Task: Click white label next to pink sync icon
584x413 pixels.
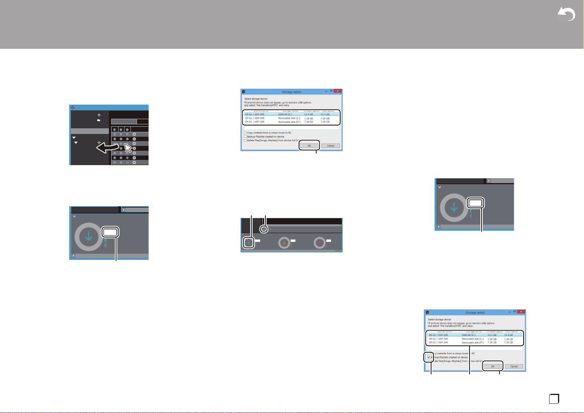Action: click(x=329, y=241)
